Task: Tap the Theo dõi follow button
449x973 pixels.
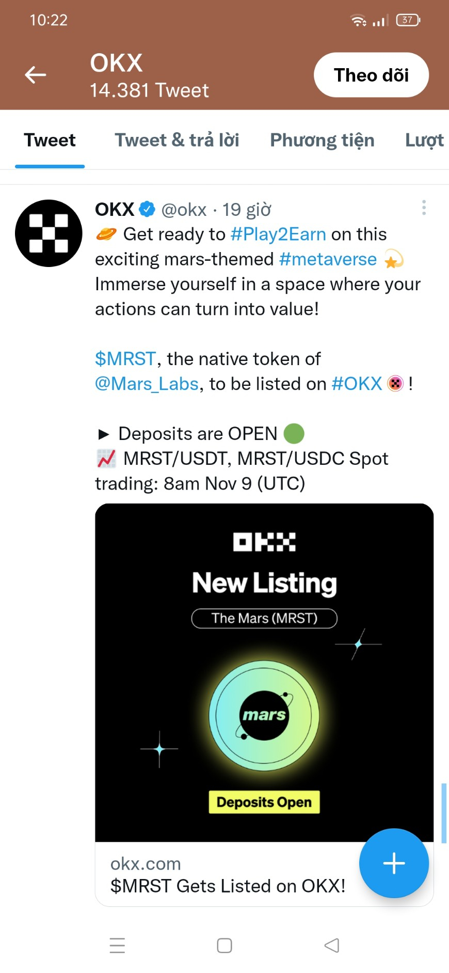Action: (x=371, y=75)
